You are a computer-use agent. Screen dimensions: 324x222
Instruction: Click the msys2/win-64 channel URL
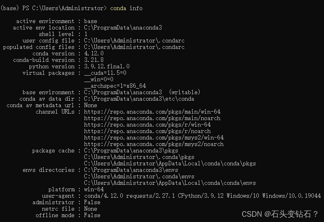[154, 137]
